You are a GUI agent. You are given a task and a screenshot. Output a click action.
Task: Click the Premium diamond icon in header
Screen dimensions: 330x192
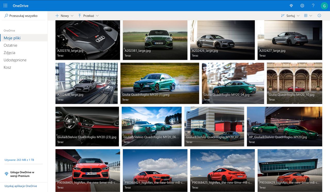(291, 6)
